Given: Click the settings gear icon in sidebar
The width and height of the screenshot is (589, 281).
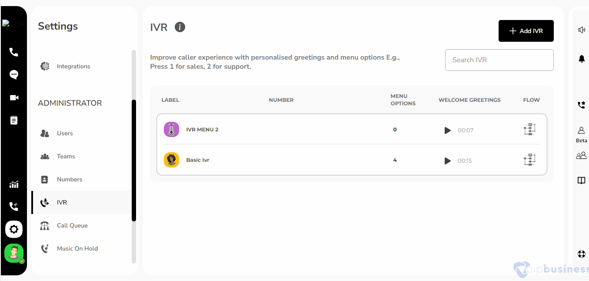Looking at the screenshot, I should pyautogui.click(x=14, y=229).
